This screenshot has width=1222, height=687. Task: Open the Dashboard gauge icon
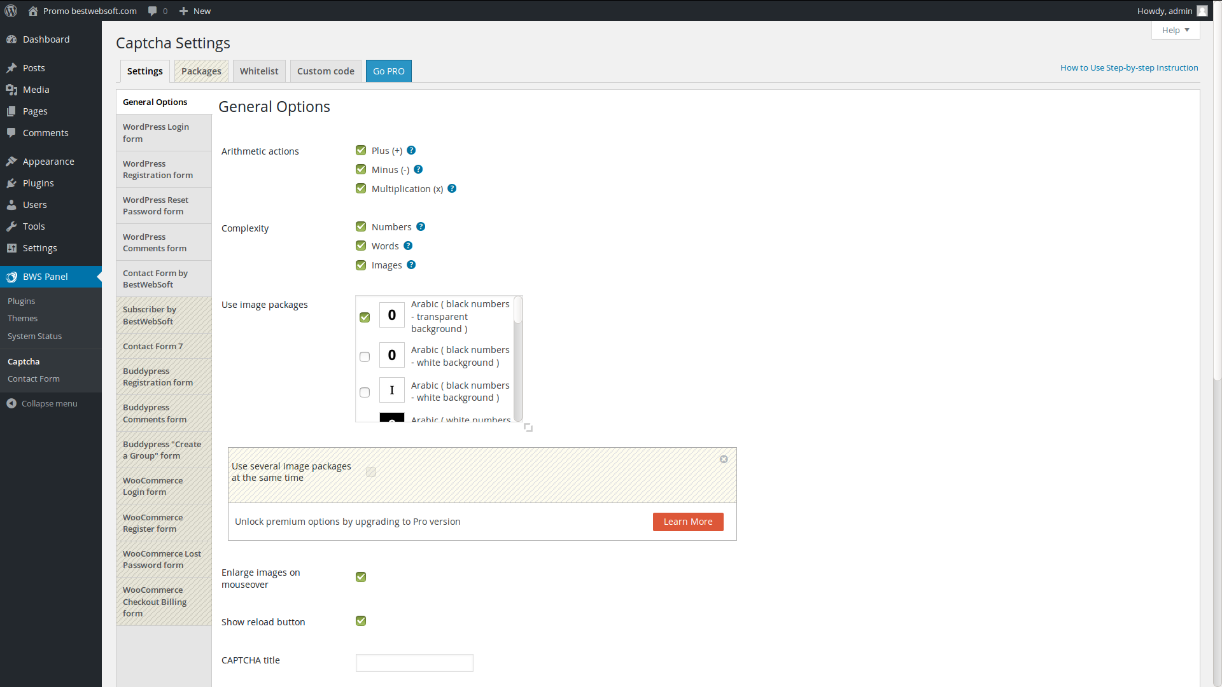click(11, 39)
